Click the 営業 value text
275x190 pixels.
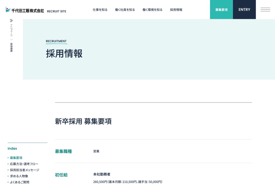(96, 151)
